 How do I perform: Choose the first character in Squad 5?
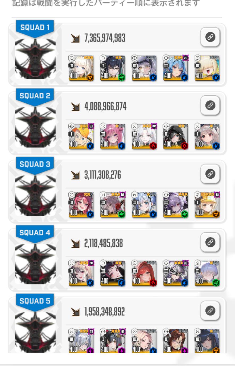click(x=81, y=341)
